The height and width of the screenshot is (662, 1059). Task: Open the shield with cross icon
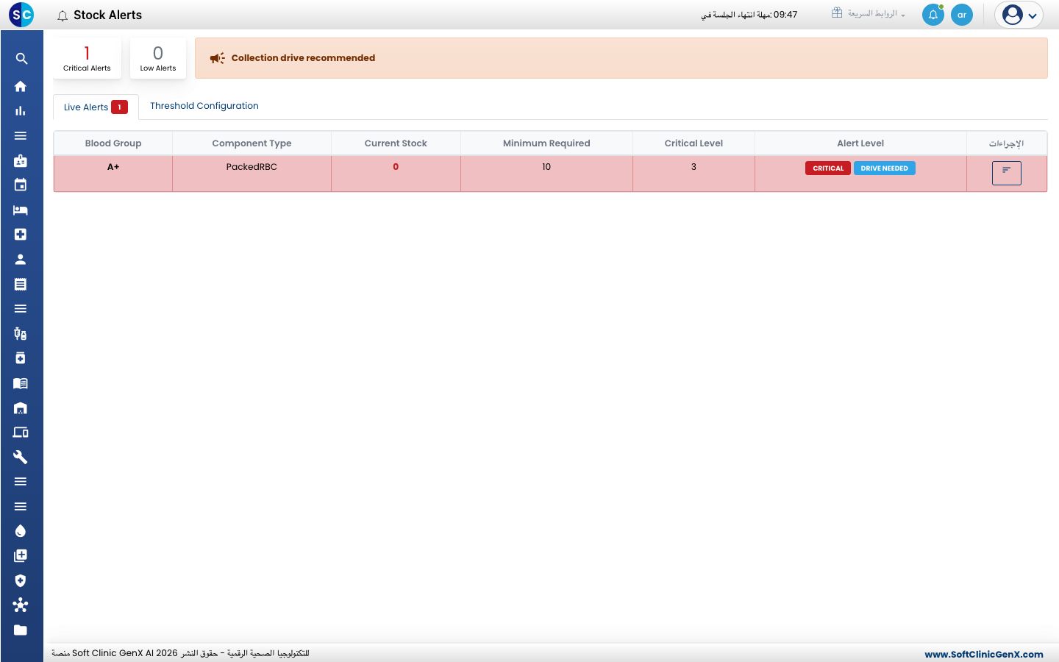(x=21, y=581)
